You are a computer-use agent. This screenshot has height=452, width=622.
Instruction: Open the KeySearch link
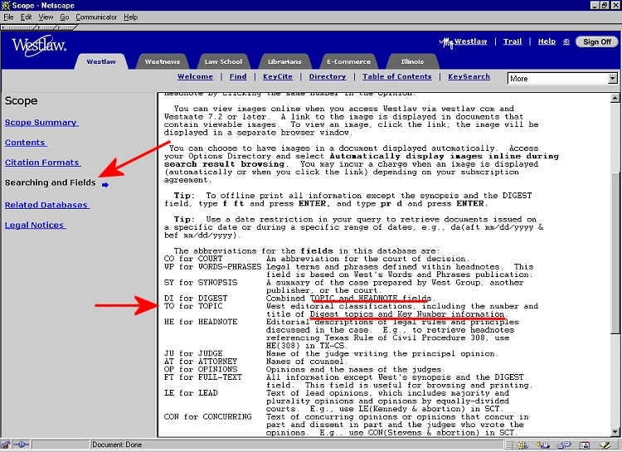point(469,76)
